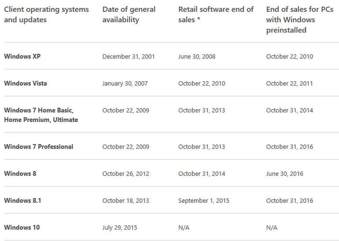Click the Windows XP row label
The width and height of the screenshot is (339, 241).
tap(22, 57)
